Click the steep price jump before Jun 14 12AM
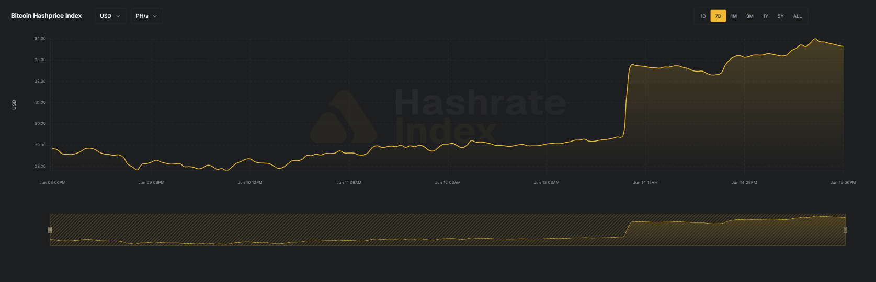 click(627, 100)
